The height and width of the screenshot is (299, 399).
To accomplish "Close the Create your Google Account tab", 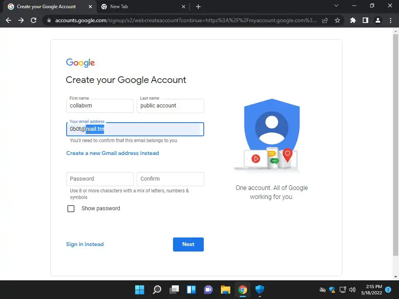I will coord(90,7).
